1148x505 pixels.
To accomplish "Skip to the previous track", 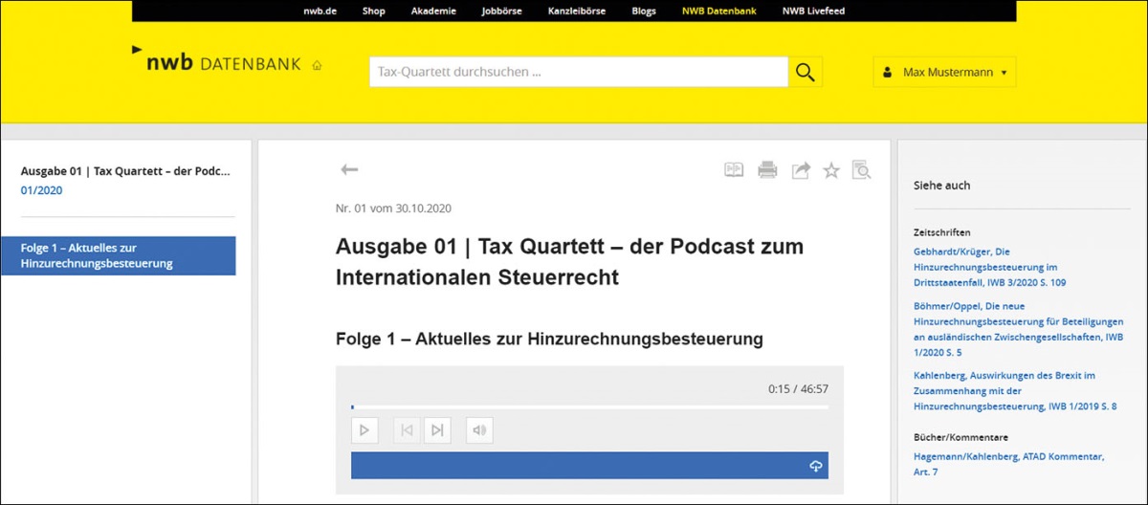I will [407, 430].
